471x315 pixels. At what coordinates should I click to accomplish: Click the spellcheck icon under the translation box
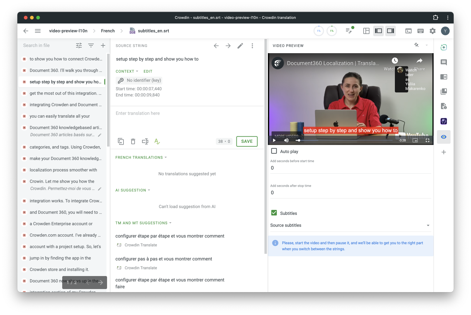pyautogui.click(x=157, y=142)
